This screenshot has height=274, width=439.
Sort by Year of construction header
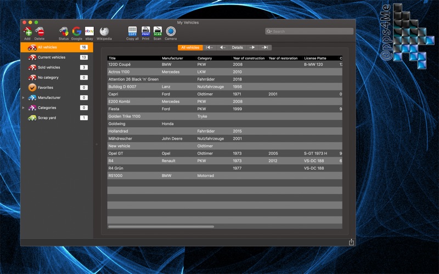click(x=249, y=58)
